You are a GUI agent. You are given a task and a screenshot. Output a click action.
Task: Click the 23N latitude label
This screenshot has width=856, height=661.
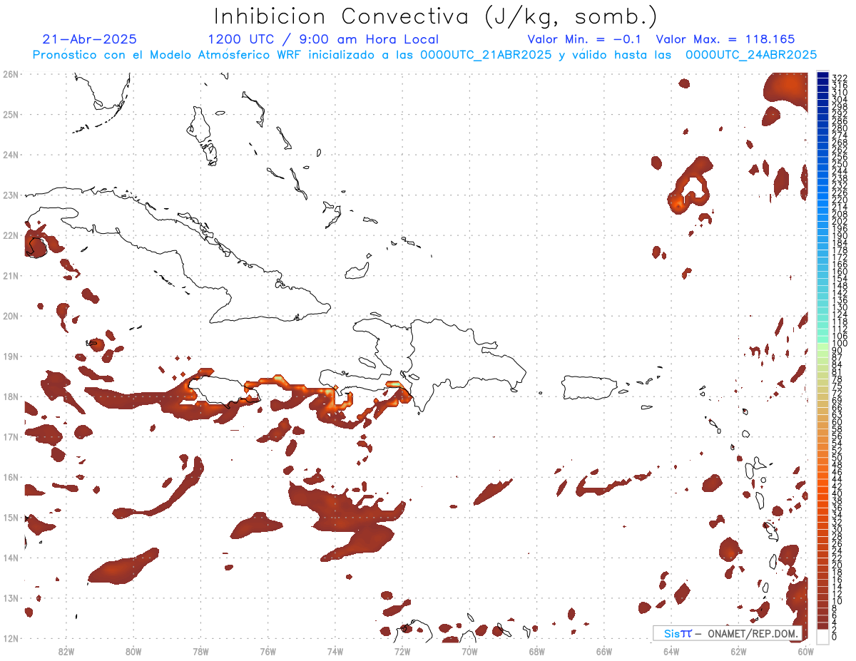pos(11,195)
